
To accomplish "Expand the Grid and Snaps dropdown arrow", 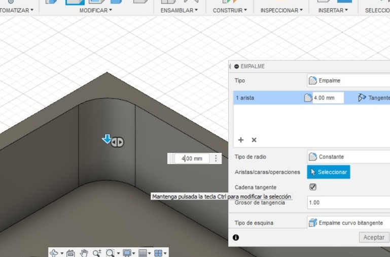I will 150,253.
